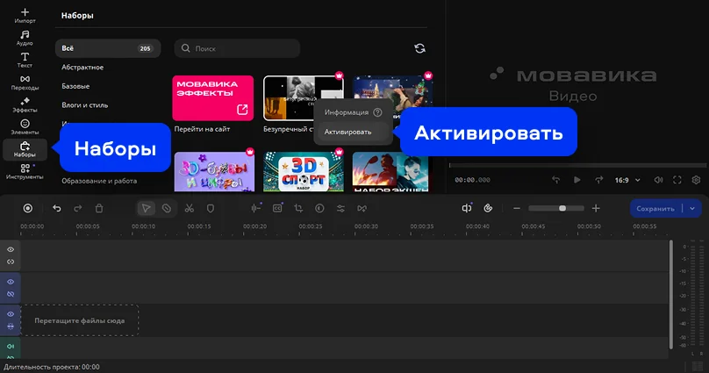
Task: Open the 3D Спорт pack thumbnail
Action: click(304, 172)
